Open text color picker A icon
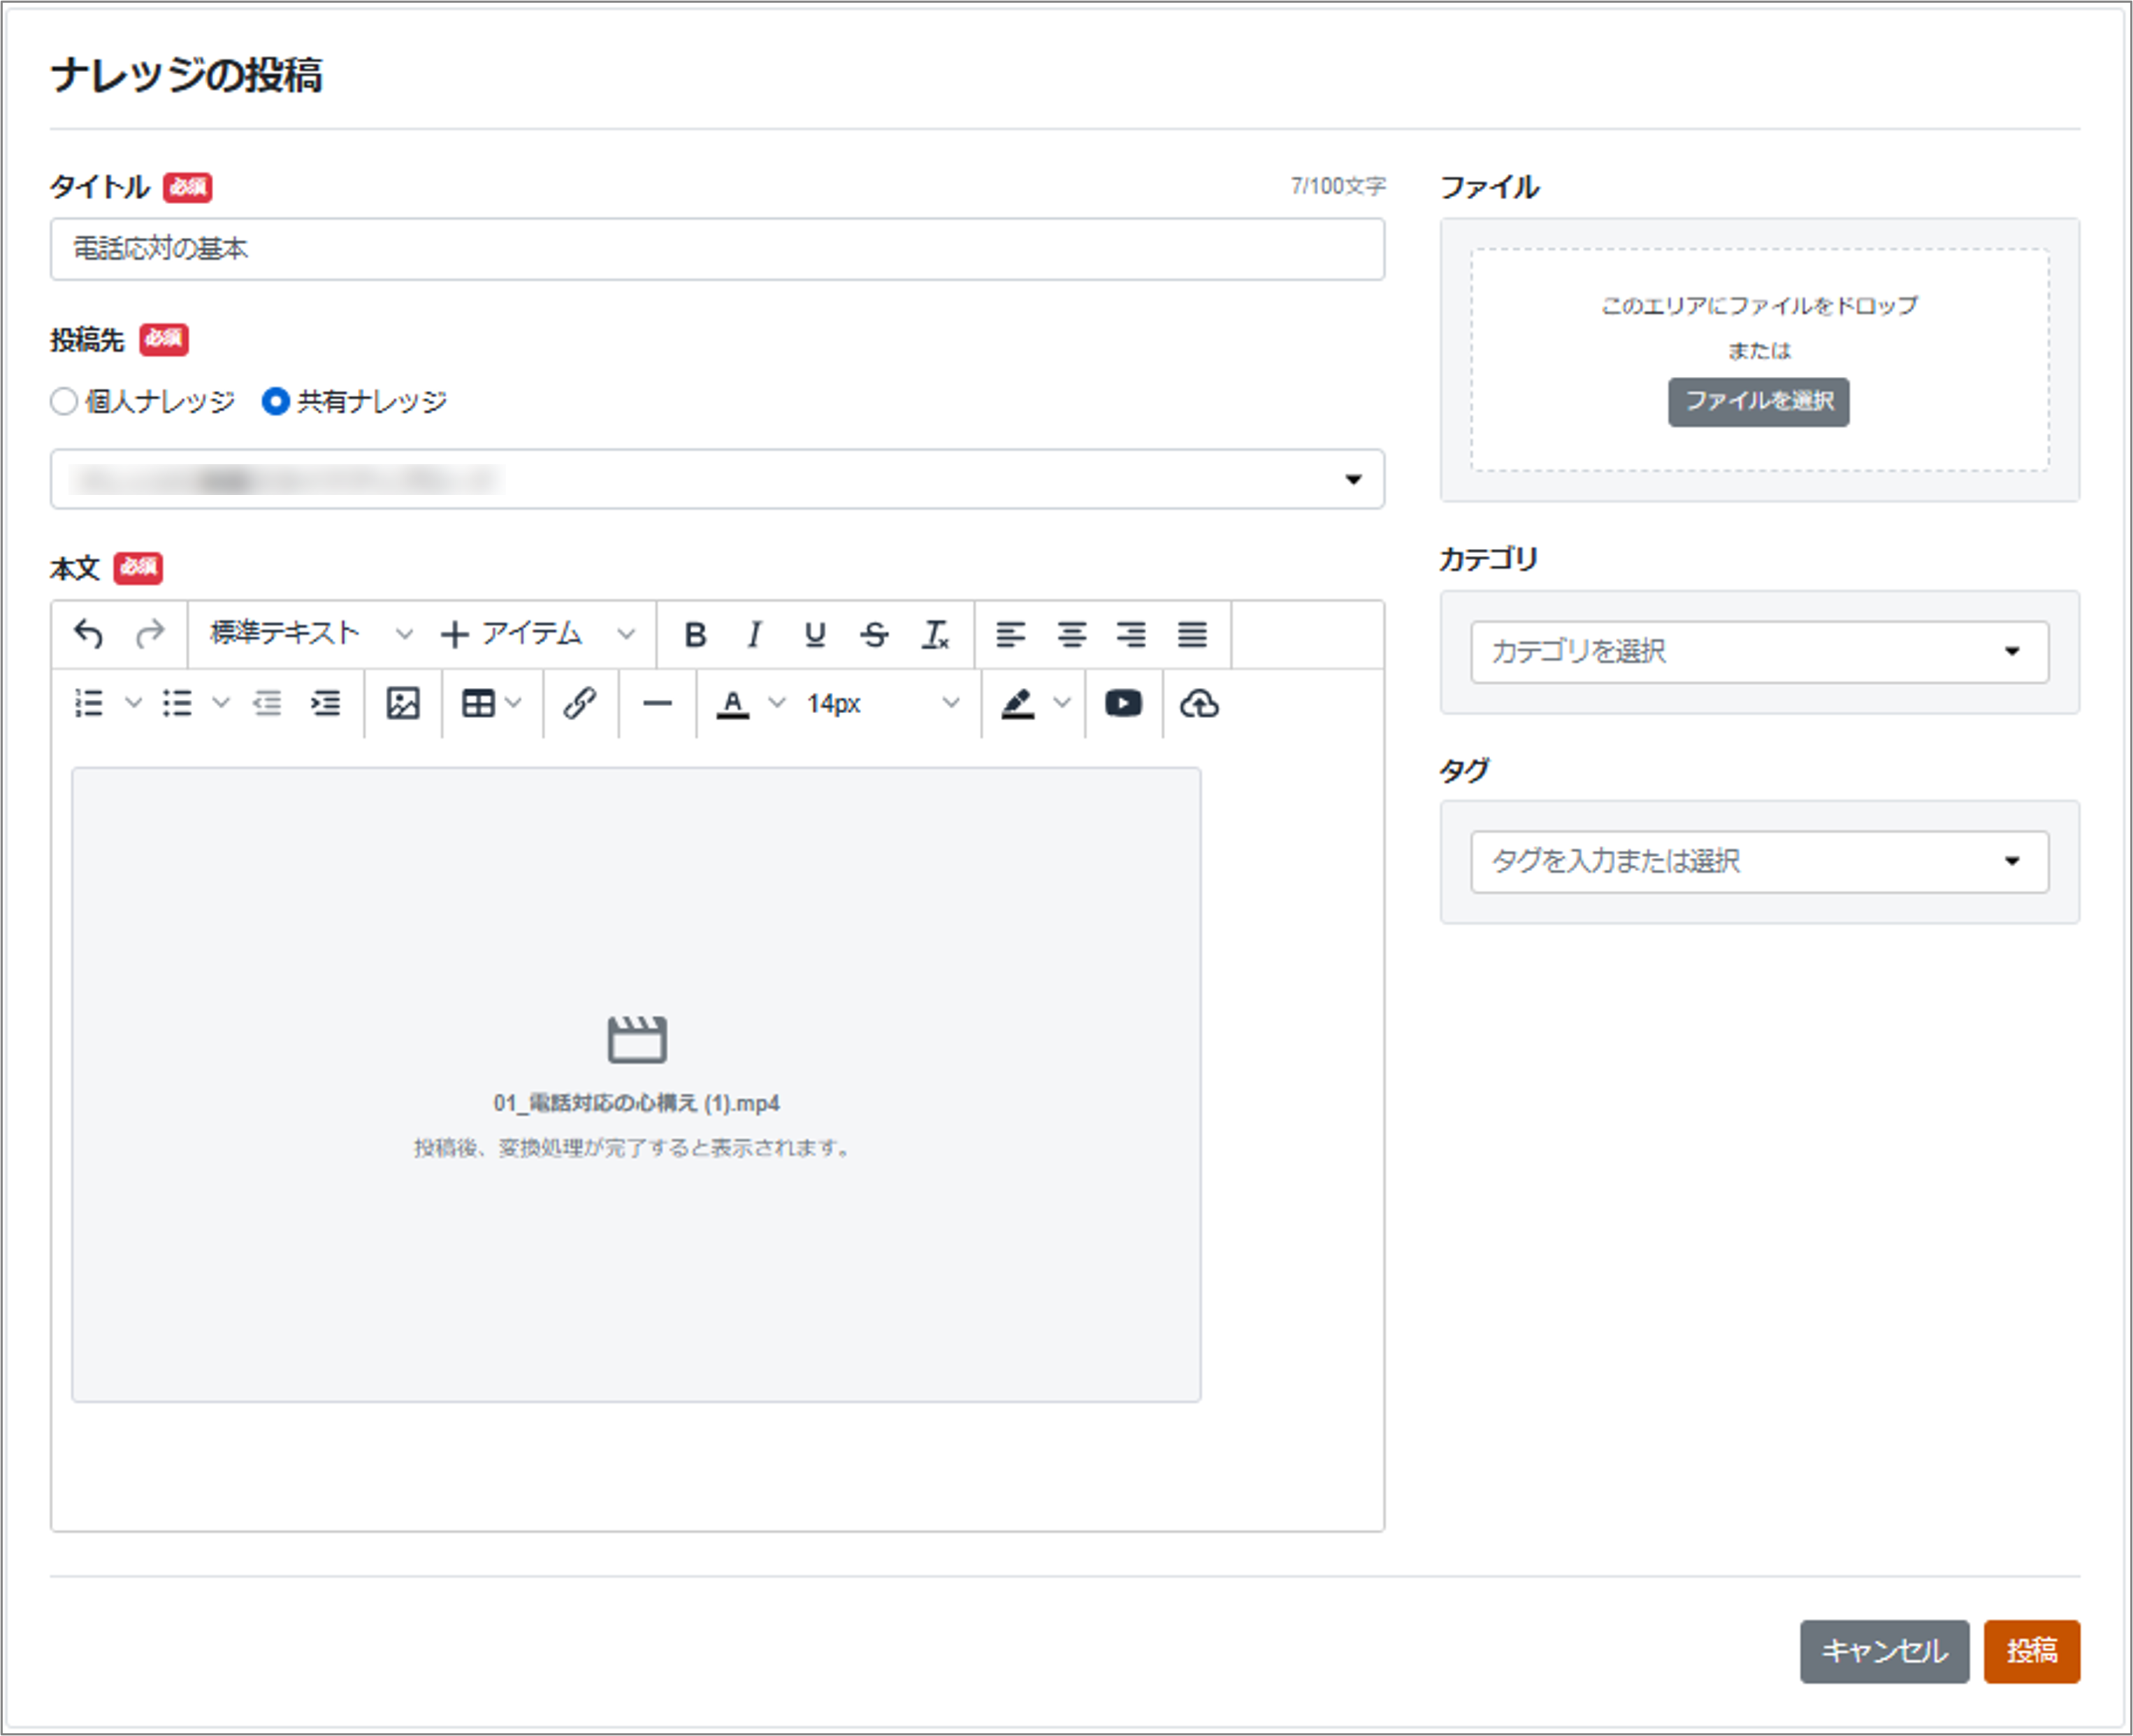Viewport: 2133px width, 1736px height. [732, 704]
